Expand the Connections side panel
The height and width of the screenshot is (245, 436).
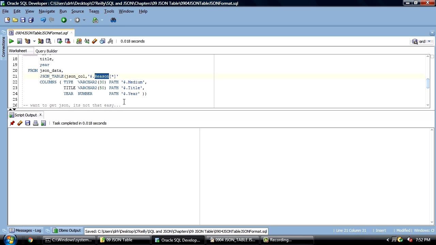click(4, 44)
